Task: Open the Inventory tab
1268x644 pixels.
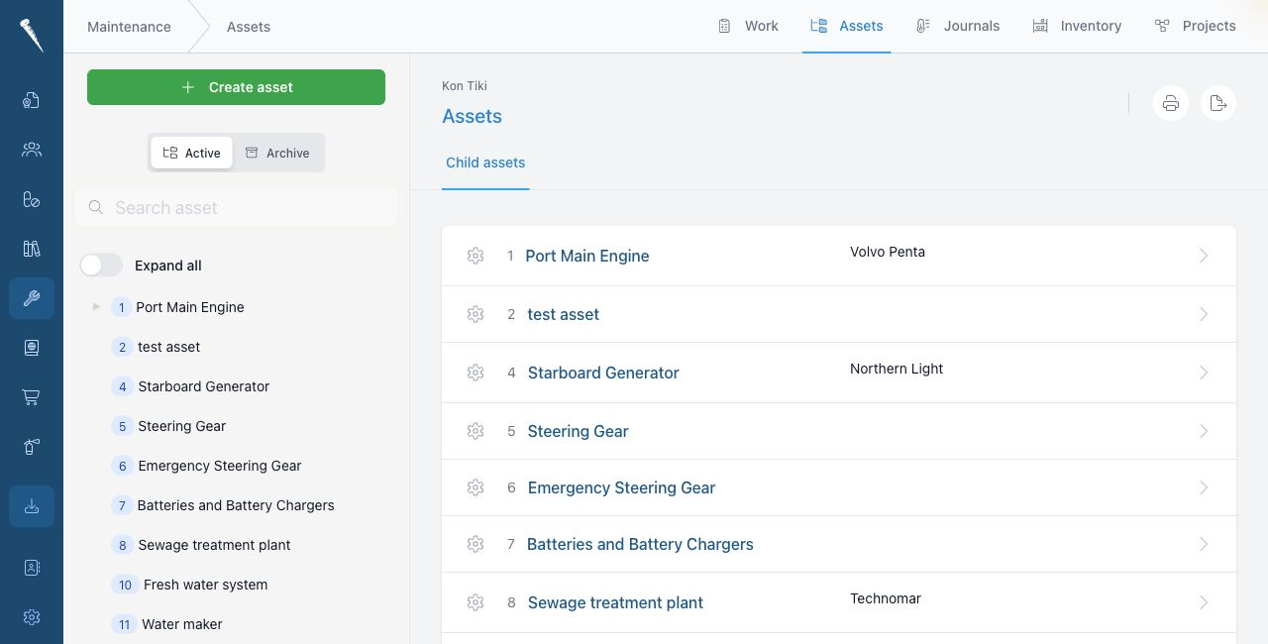Action: (x=1077, y=26)
